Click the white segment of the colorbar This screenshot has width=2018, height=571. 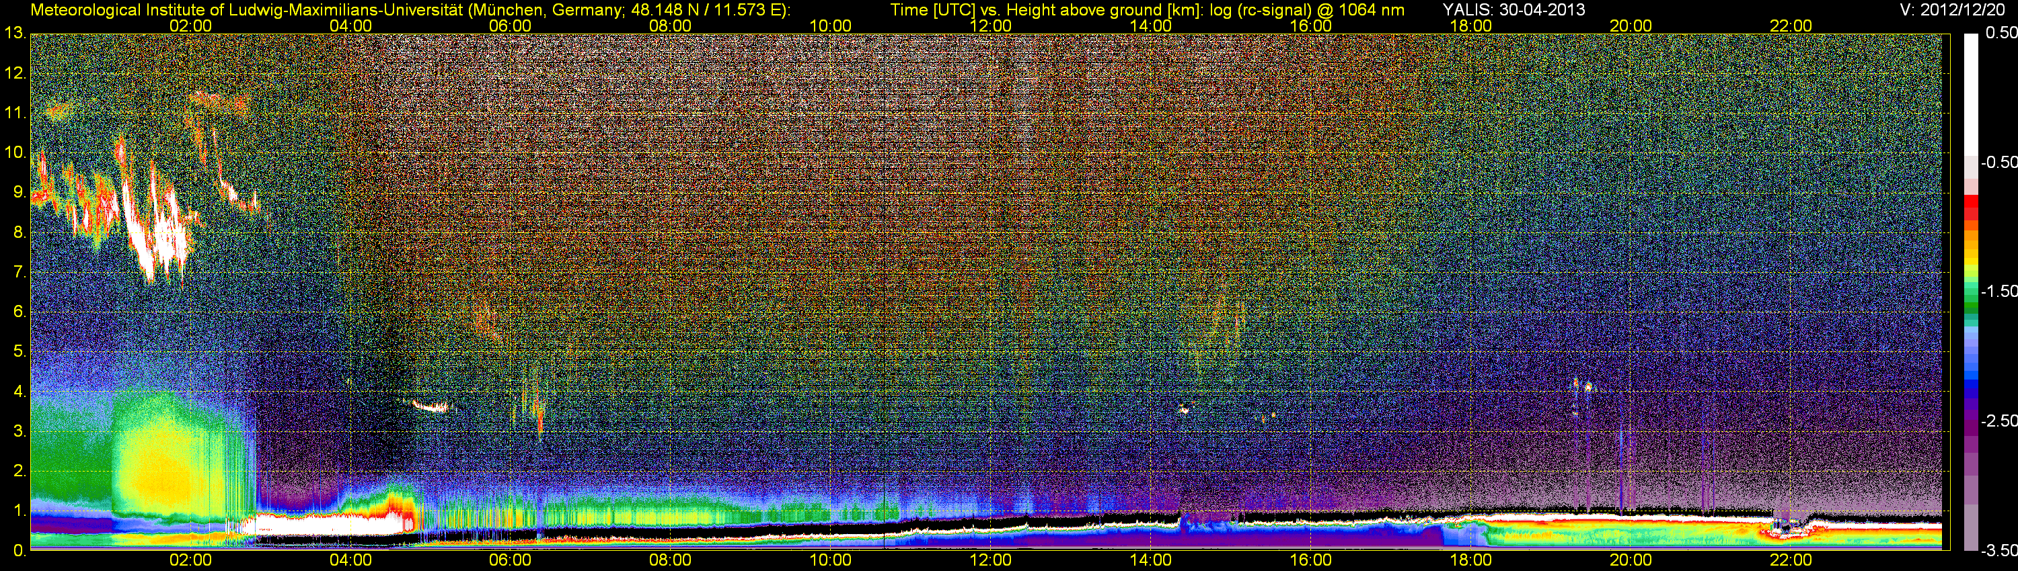pos(1971,94)
